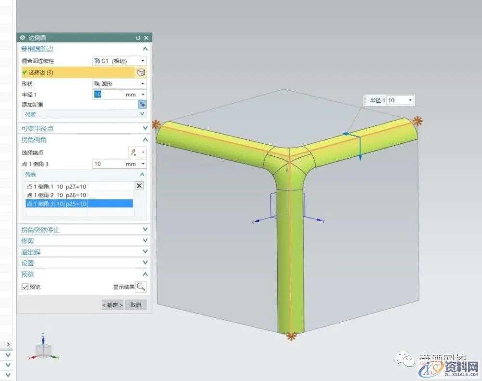This screenshot has width=482, height=381.
Task: Open the 混合面连续性 G1 dropdown
Action: (119, 61)
